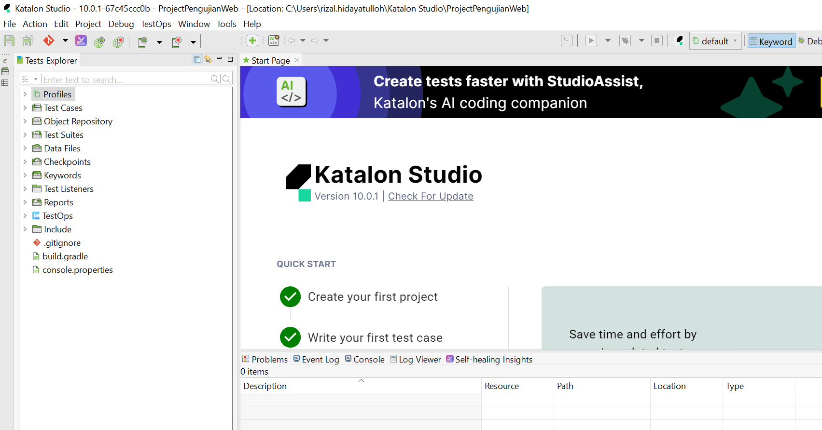Screen dimensions: 822x430
Task: Select the Keywords tree item
Action: [62, 175]
